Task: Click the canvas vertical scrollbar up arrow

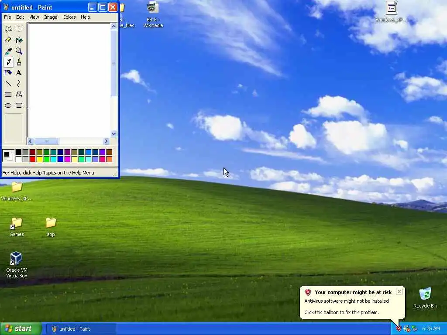Action: tap(114, 26)
